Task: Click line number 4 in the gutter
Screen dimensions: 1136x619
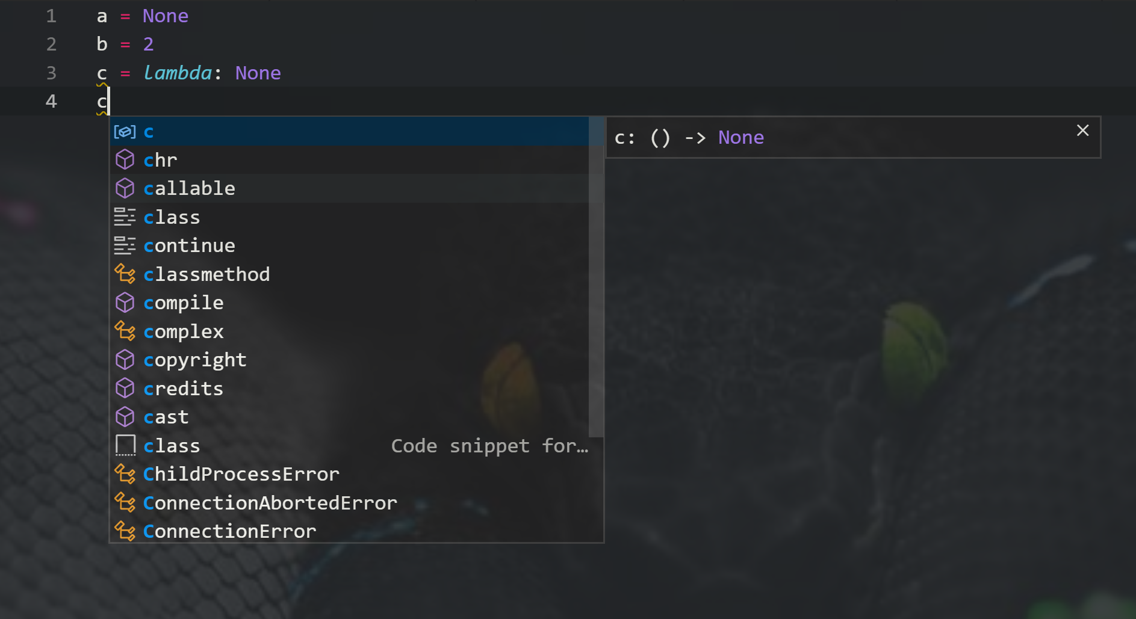Action: tap(51, 101)
